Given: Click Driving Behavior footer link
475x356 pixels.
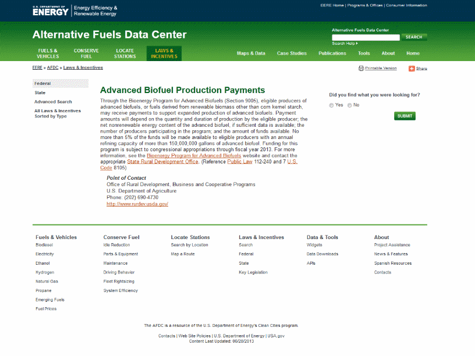Looking at the screenshot, I should click(119, 272).
